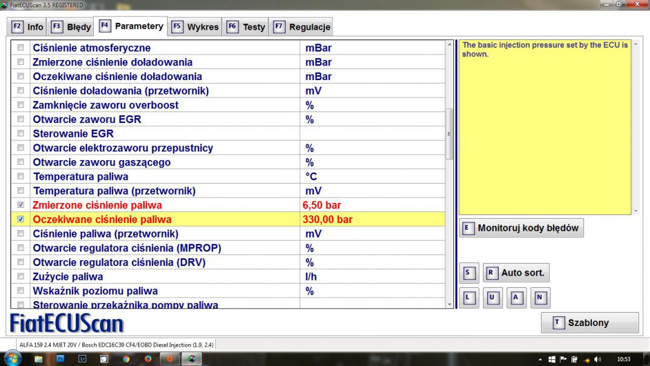The width and height of the screenshot is (650, 366).
Task: Uncheck Oczekiwane ciśnienie paliwa parameter
Action: pos(21,219)
